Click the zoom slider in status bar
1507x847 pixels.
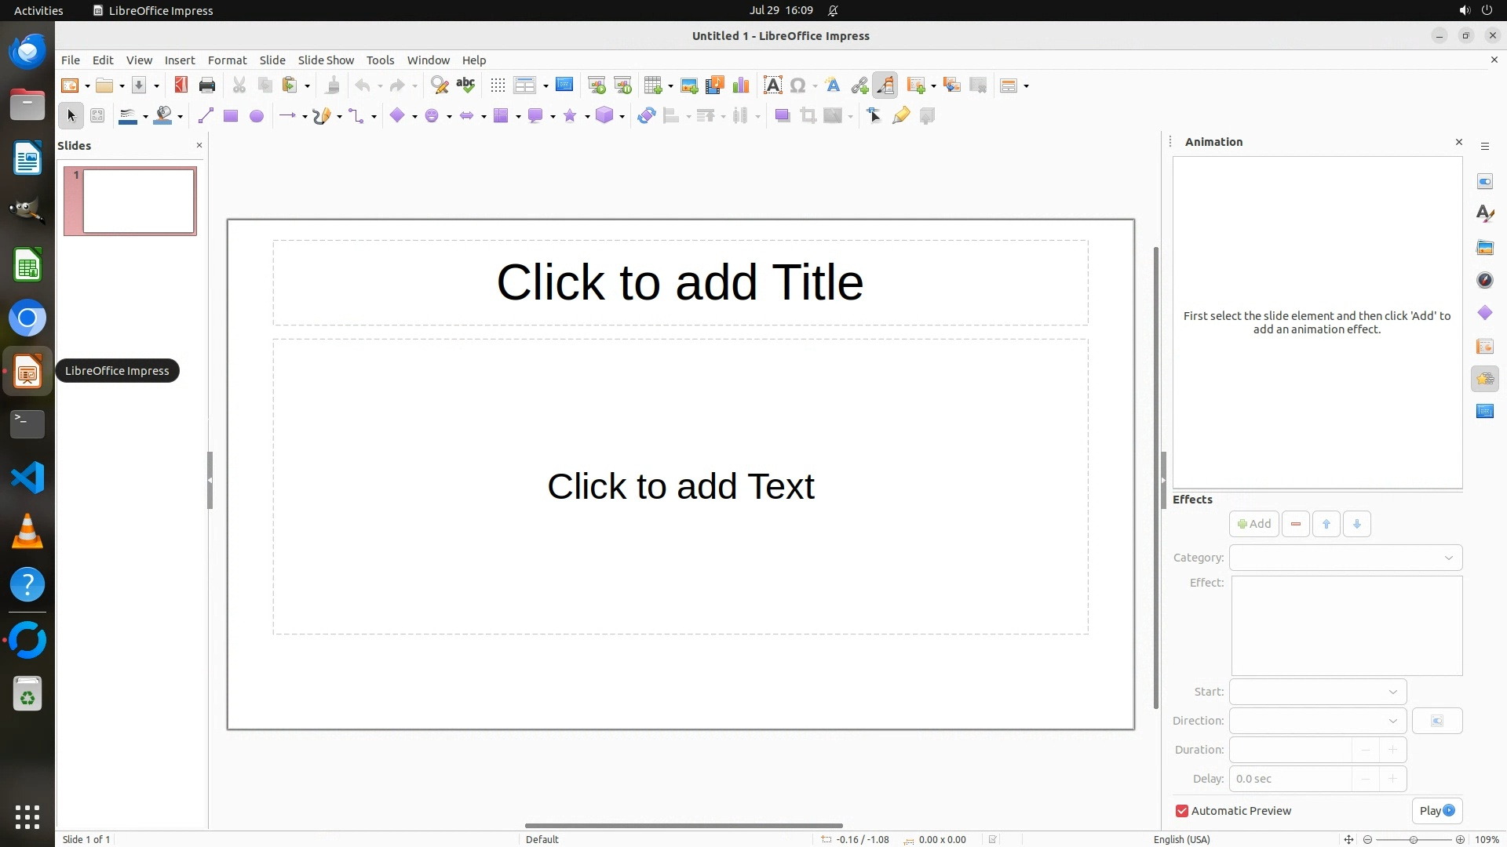coord(1413,839)
